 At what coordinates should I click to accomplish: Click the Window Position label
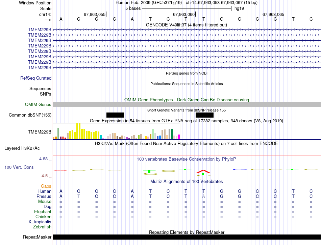(x=35, y=3)
